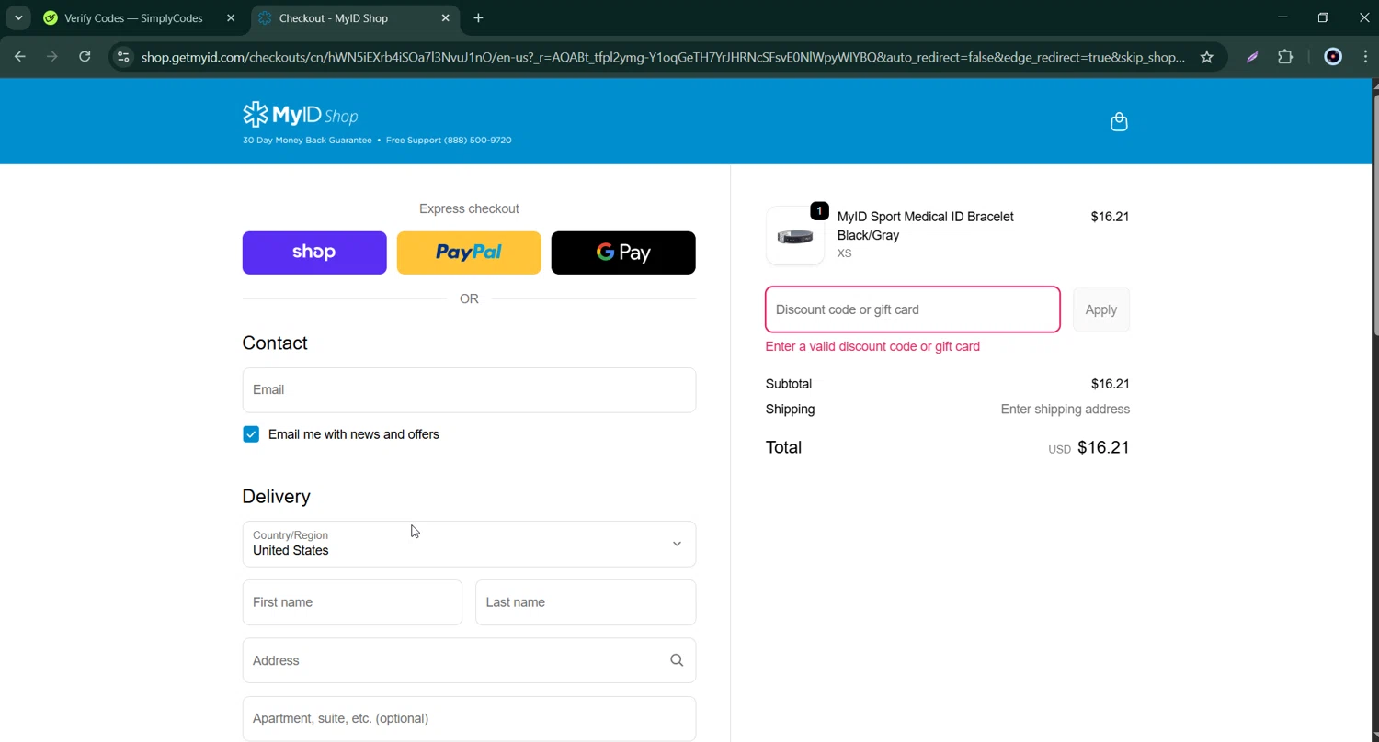
Task: Expand the Country/Region dropdown
Action: [x=469, y=544]
